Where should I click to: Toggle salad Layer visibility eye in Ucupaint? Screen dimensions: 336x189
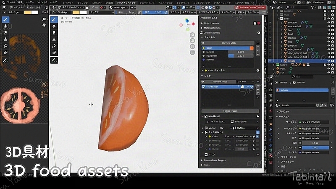(x=252, y=87)
